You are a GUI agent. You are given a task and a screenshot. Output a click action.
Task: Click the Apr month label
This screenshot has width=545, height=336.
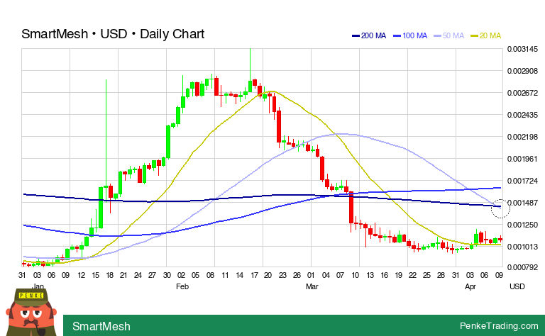pos(470,286)
